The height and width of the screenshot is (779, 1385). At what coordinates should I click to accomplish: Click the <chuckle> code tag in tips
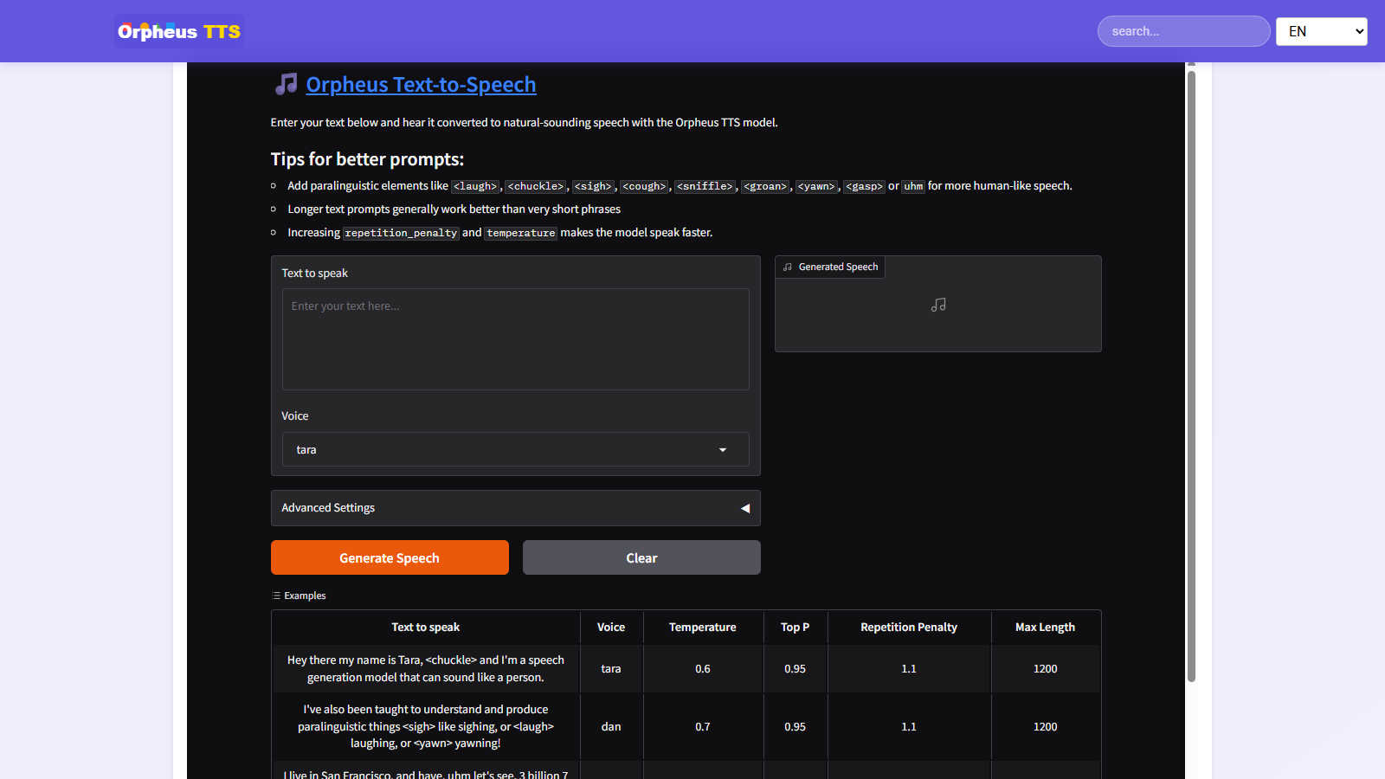tap(536, 186)
